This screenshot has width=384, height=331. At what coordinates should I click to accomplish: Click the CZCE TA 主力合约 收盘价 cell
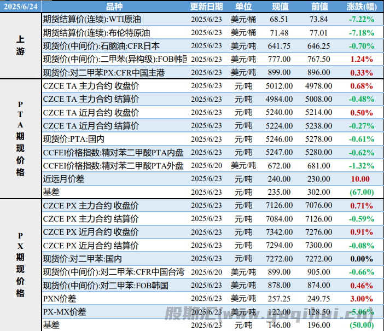(91, 85)
